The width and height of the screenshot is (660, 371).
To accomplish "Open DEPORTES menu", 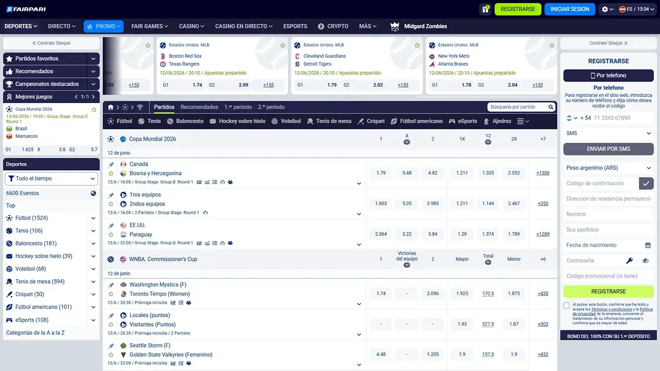I will pos(21,26).
